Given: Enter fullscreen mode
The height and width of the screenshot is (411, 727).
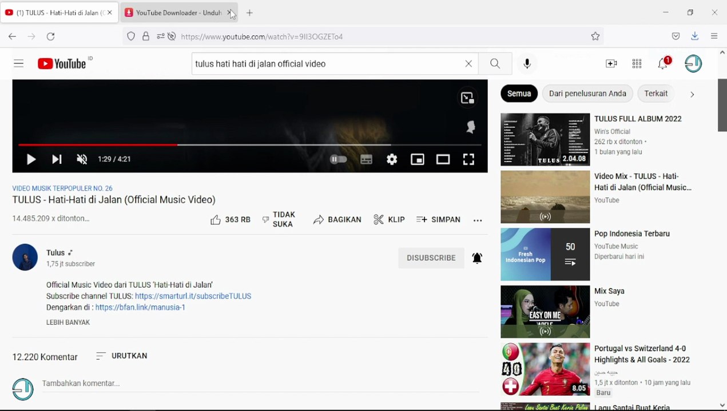Looking at the screenshot, I should pyautogui.click(x=468, y=159).
